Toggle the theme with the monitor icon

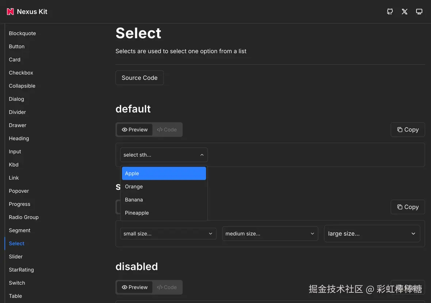419,11
